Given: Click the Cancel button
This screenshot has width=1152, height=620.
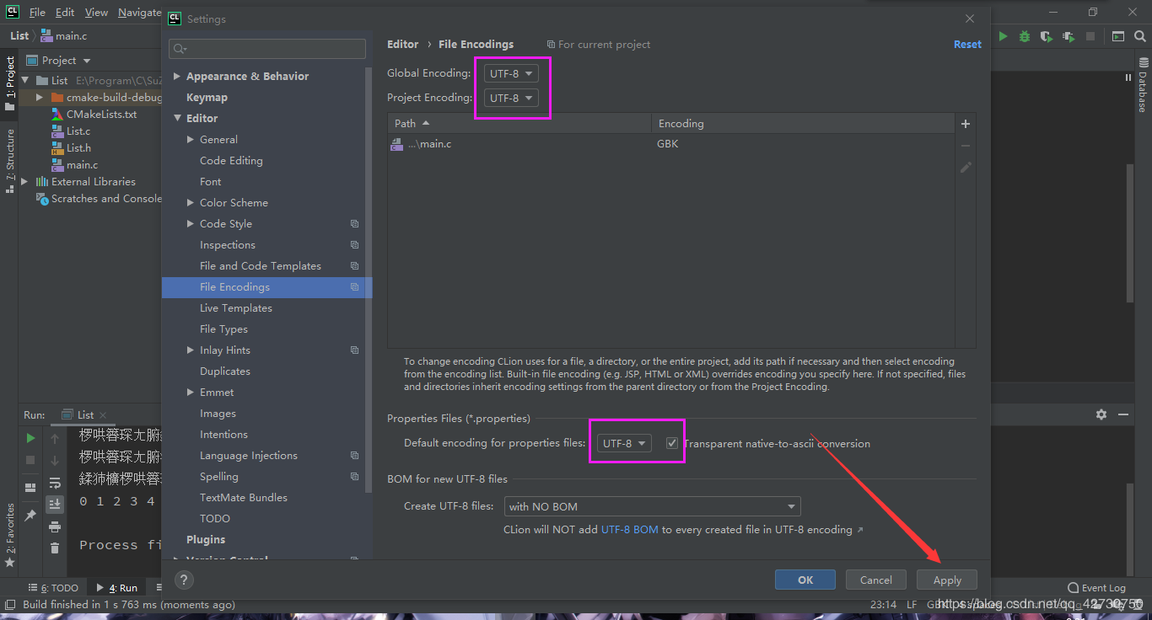Looking at the screenshot, I should tap(876, 580).
